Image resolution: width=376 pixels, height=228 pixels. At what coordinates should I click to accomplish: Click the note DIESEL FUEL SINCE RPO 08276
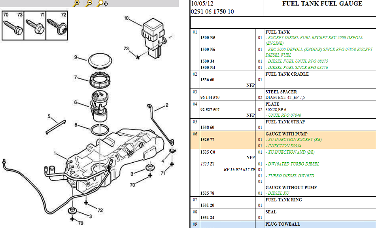pyautogui.click(x=297, y=67)
